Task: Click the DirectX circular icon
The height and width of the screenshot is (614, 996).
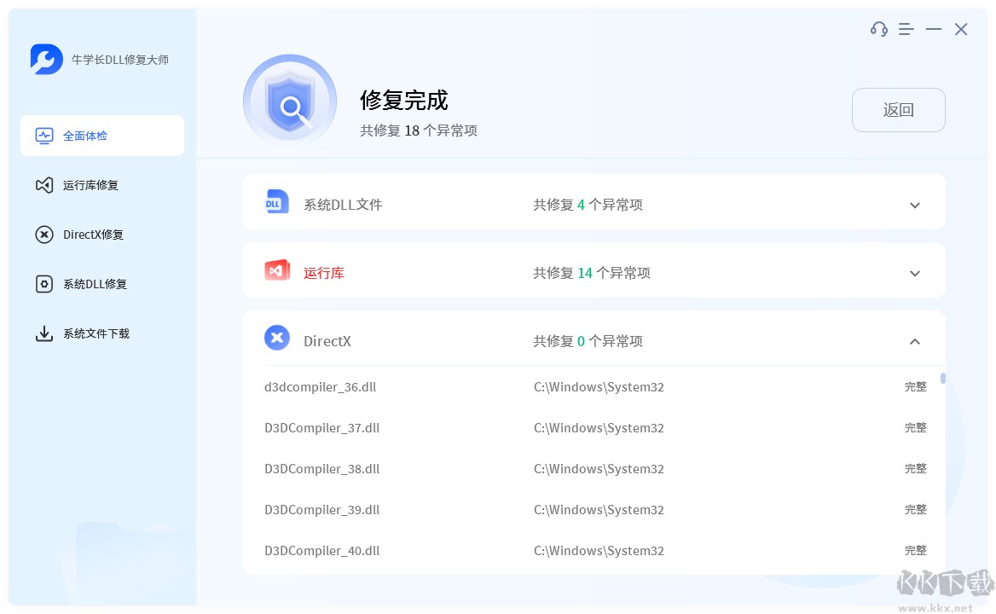Action: coord(276,338)
